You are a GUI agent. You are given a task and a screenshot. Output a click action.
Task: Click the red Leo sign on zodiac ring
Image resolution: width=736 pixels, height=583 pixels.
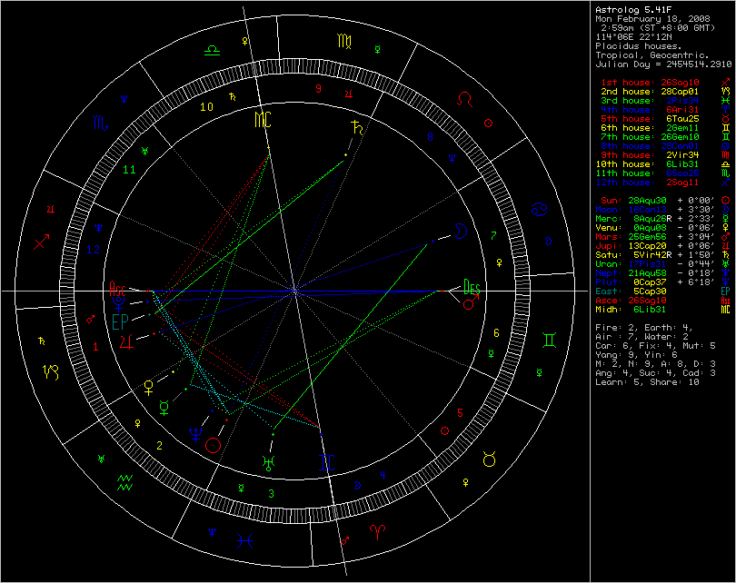coord(464,99)
